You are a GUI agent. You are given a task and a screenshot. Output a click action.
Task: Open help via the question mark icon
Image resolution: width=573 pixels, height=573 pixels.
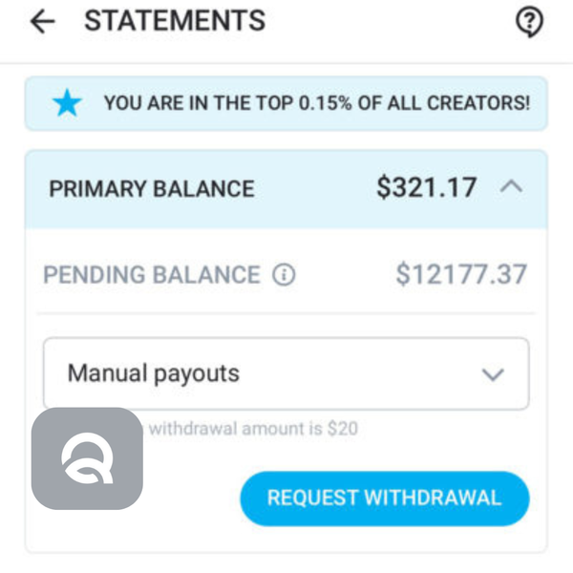tap(529, 22)
